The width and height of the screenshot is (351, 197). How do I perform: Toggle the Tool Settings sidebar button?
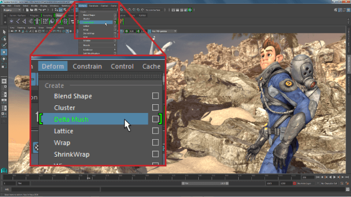point(344,10)
